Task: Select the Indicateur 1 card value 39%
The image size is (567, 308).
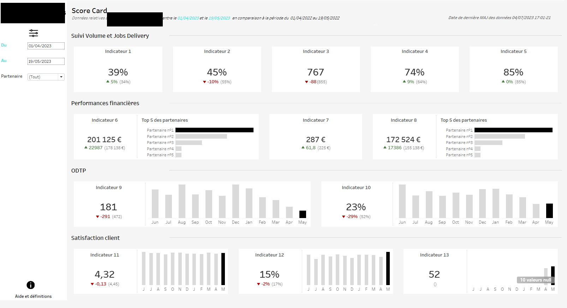Action: point(118,72)
